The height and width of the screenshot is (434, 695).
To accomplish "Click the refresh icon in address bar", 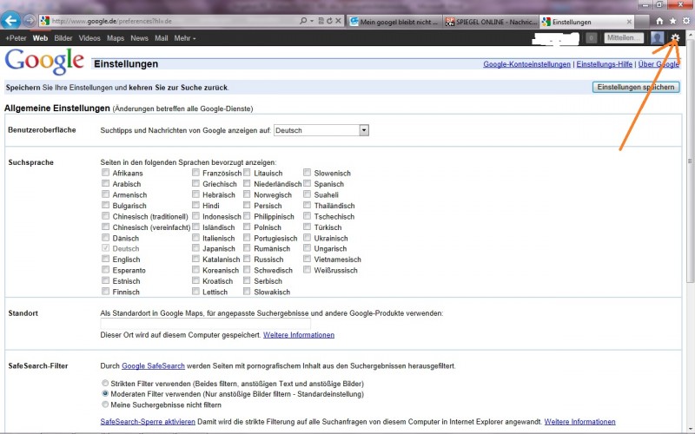I will click(330, 21).
